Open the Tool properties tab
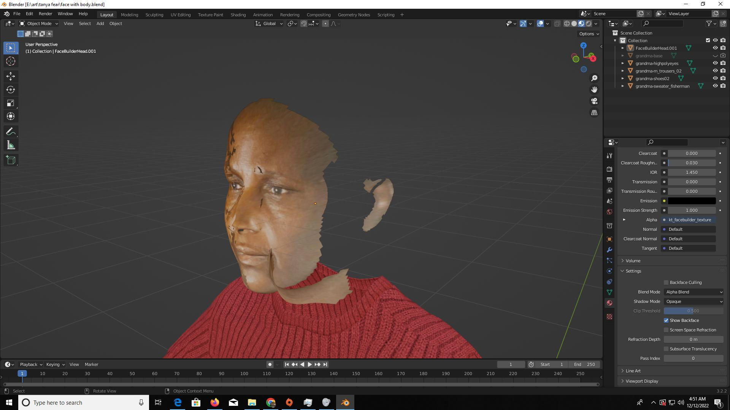Viewport: 730px width, 410px height. point(609,156)
